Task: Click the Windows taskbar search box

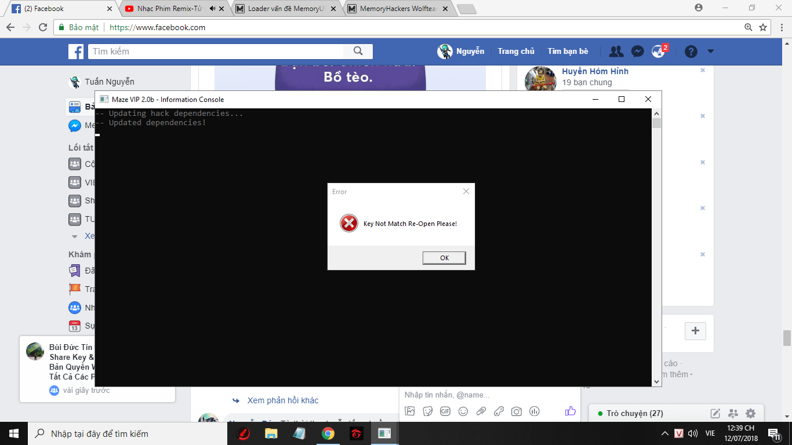Action: click(126, 433)
